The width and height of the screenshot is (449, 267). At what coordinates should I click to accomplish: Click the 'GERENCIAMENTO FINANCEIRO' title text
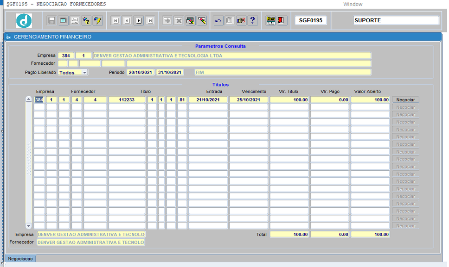(x=53, y=37)
